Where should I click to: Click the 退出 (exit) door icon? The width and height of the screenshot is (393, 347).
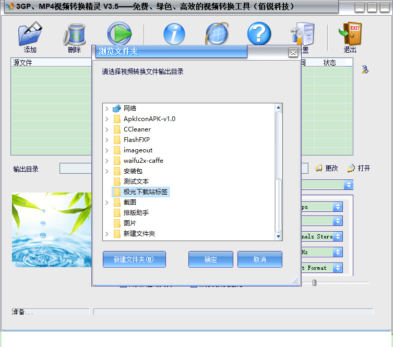pyautogui.click(x=350, y=34)
